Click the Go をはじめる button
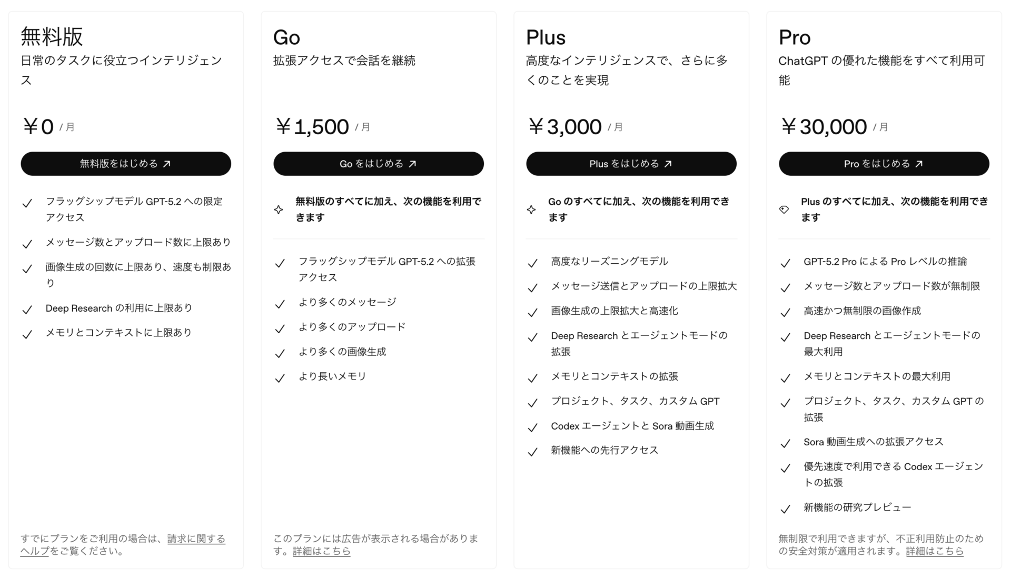Viewport: 1011px width, 578px height. (378, 164)
